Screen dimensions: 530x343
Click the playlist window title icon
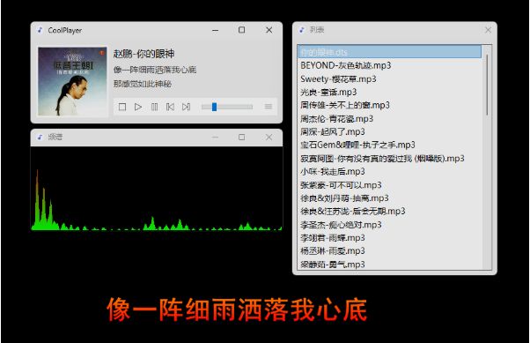(x=302, y=30)
